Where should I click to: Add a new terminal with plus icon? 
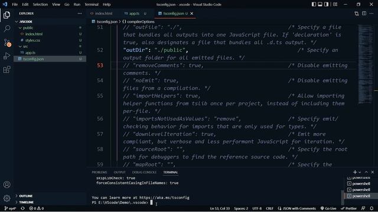(354, 172)
